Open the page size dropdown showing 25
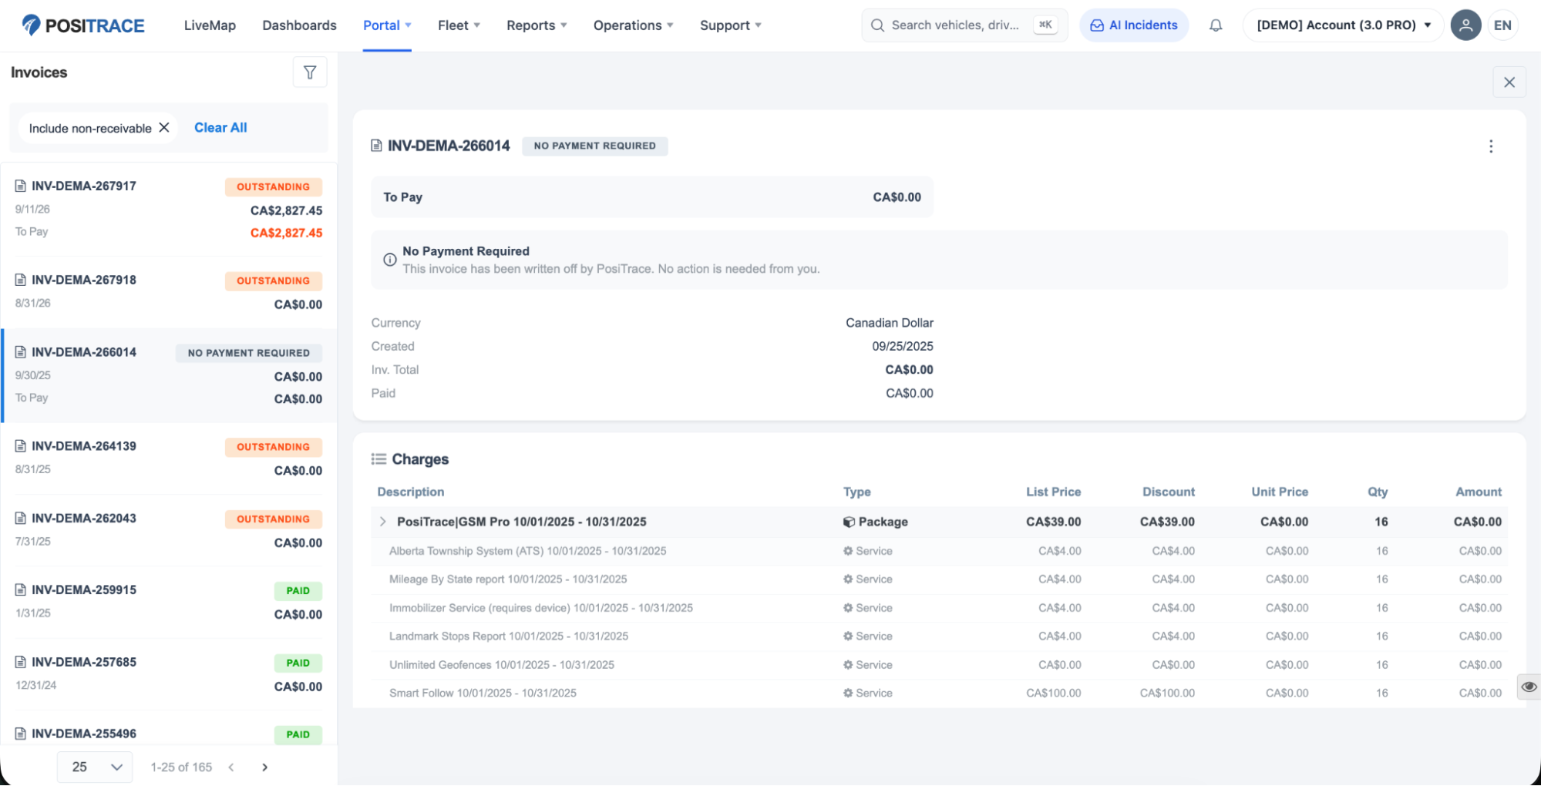Screen dimensions: 1541x786 95,768
